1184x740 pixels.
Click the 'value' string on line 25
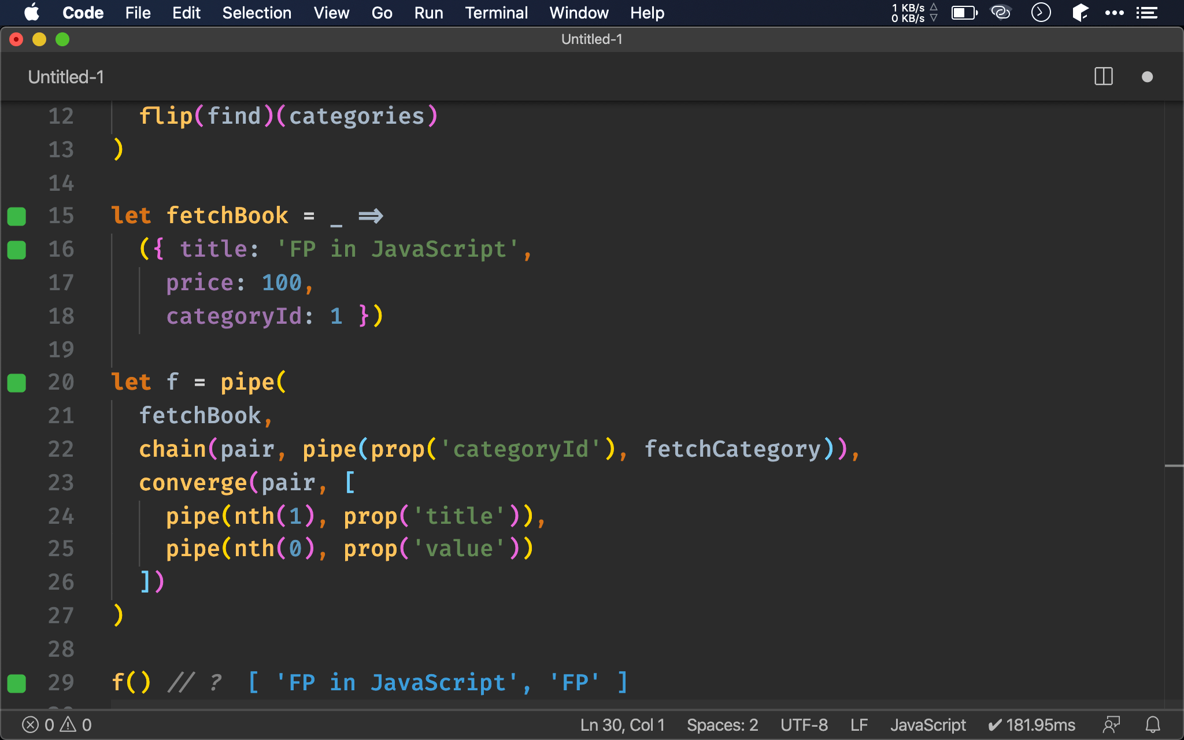coord(460,549)
